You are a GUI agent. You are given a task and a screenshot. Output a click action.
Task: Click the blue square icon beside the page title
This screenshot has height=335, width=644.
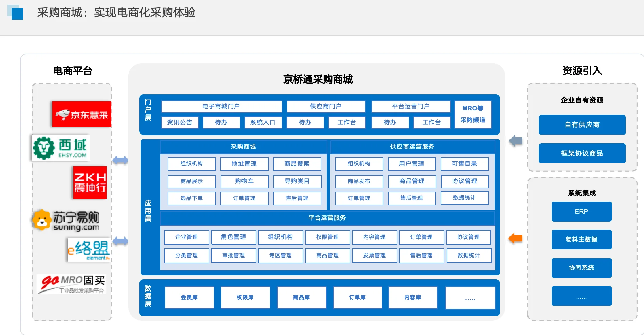tap(16, 14)
